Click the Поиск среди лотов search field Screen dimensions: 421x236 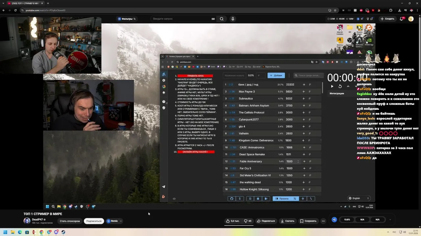(x=308, y=75)
